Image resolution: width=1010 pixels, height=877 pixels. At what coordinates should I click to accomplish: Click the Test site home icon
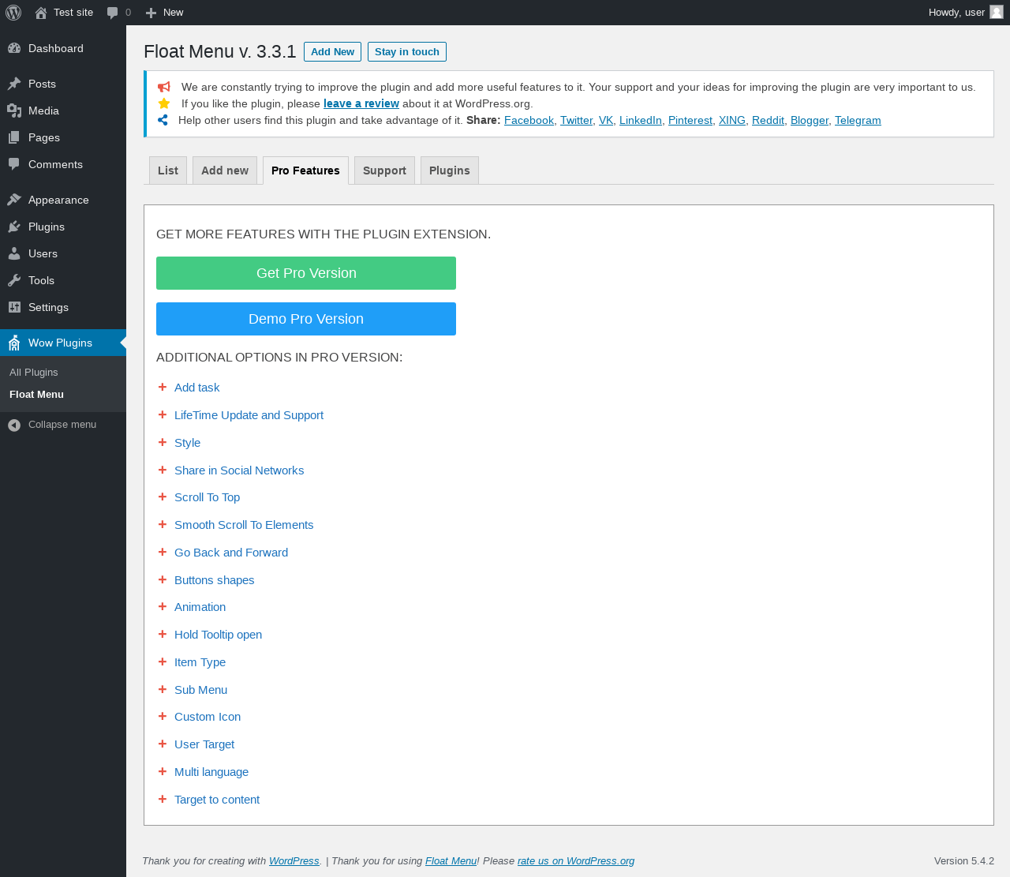[x=41, y=13]
